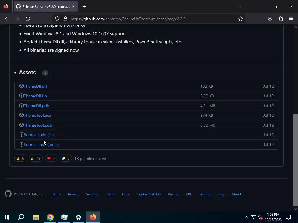Click the package icon beside ThemeTool.exe
The image size is (298, 223).
point(22,115)
